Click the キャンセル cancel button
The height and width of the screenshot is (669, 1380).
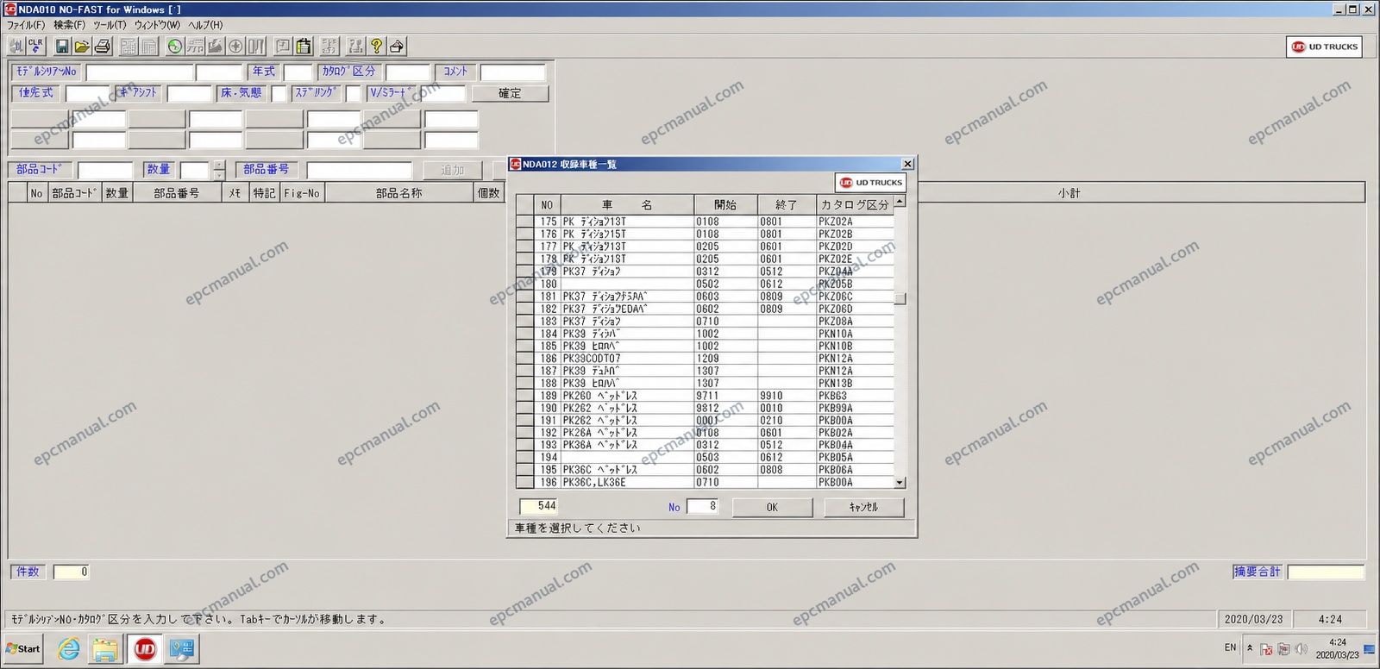[863, 507]
